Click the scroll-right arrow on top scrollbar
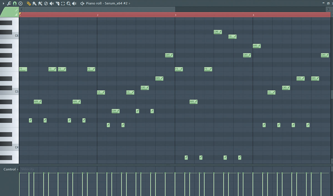 [x=328, y=9]
